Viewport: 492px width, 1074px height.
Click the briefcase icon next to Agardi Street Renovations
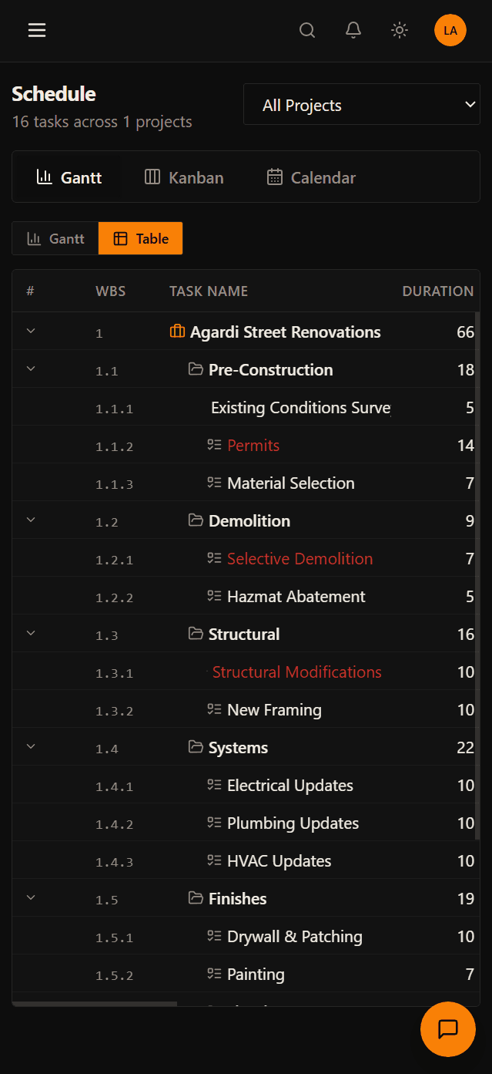pyautogui.click(x=176, y=332)
